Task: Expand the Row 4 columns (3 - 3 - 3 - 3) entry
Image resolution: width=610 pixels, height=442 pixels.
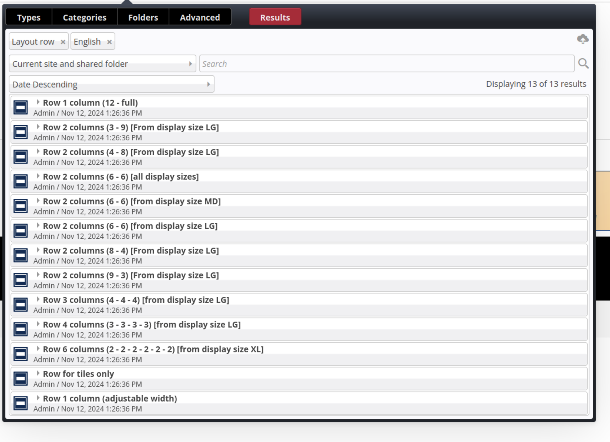Action: pyautogui.click(x=38, y=324)
